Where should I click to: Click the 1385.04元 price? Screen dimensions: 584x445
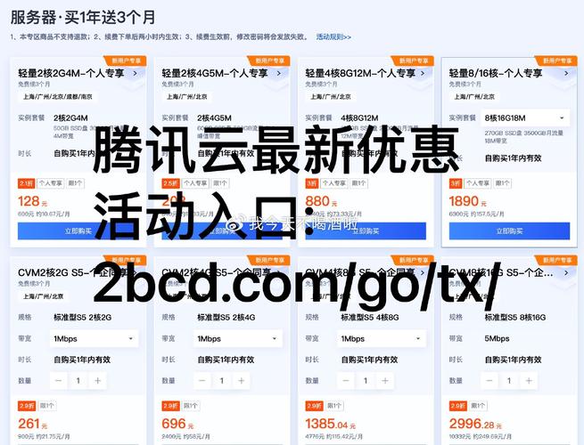[331, 424]
